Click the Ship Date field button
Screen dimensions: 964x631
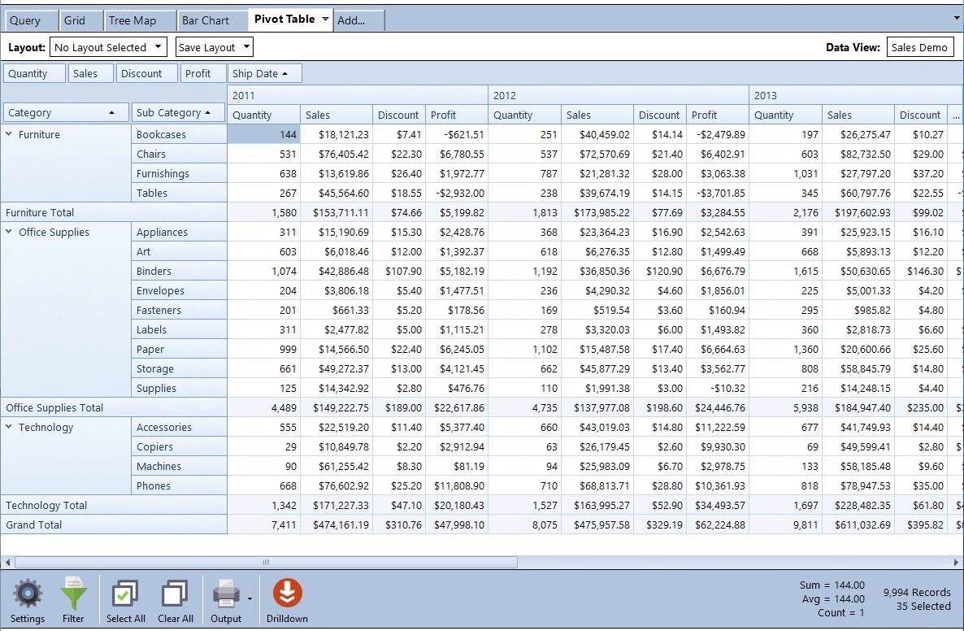[265, 73]
